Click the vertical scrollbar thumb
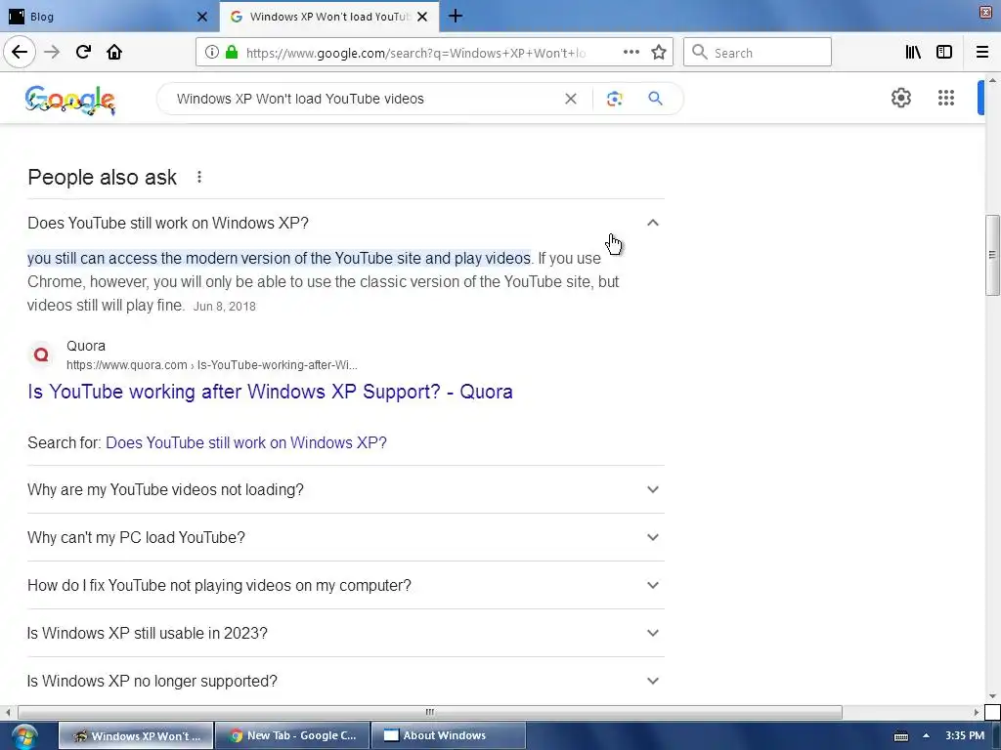The width and height of the screenshot is (1001, 750). click(x=992, y=255)
